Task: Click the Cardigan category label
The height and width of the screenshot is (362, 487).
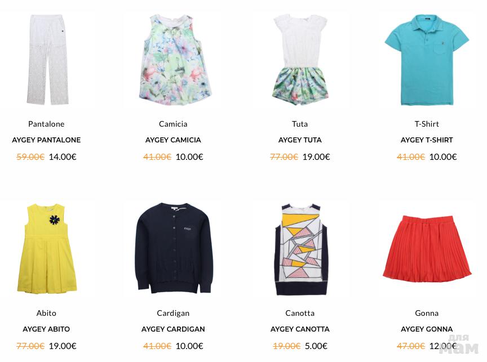Action: [x=173, y=313]
